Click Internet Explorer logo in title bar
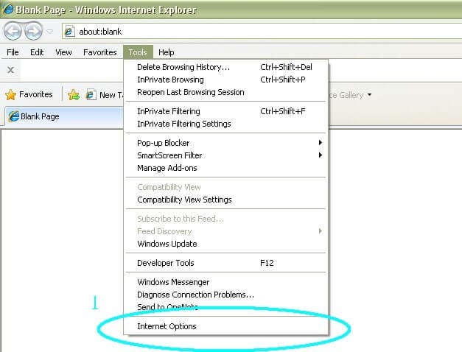Viewport: 462px width, 352px height. click(8, 9)
